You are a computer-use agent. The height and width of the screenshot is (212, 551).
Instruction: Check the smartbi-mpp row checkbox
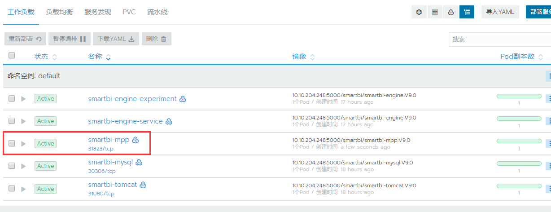(12, 143)
